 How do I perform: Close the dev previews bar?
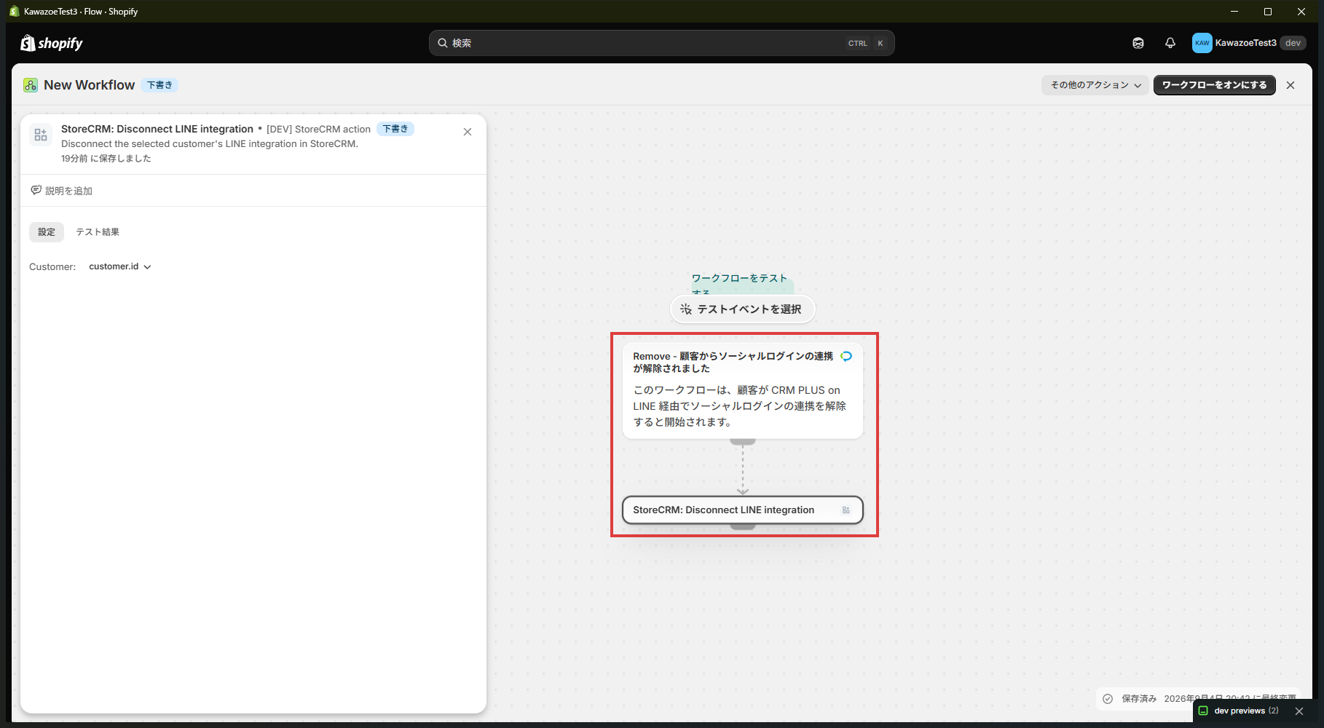pyautogui.click(x=1299, y=711)
